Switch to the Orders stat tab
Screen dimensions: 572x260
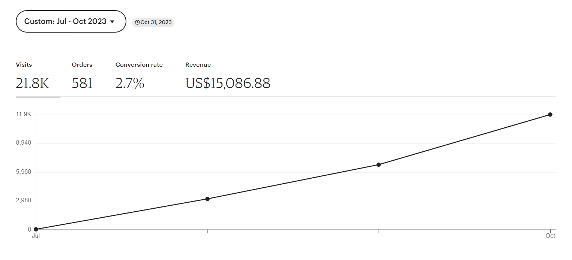(82, 77)
